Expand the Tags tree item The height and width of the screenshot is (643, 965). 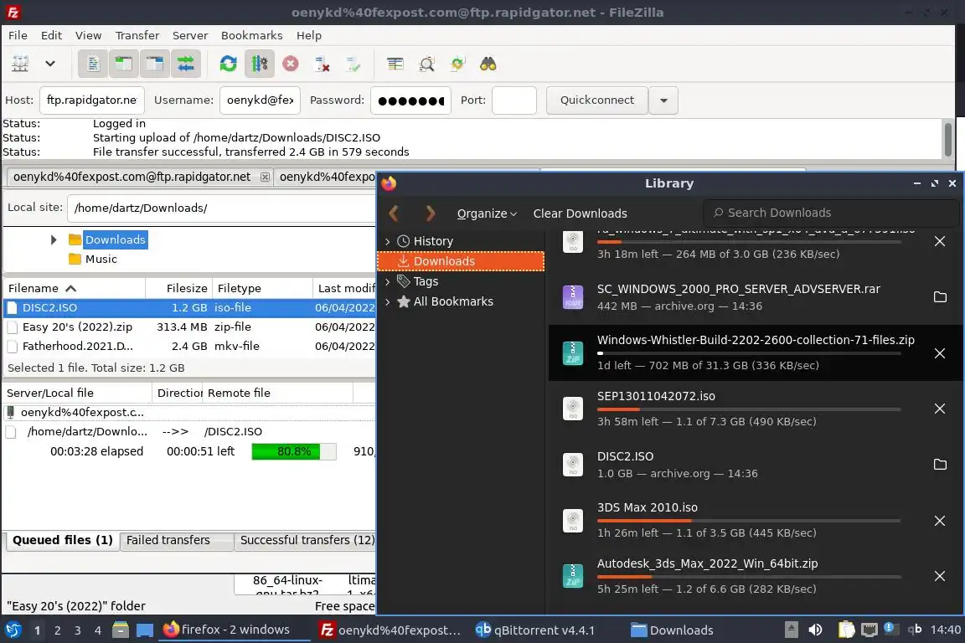(x=387, y=281)
